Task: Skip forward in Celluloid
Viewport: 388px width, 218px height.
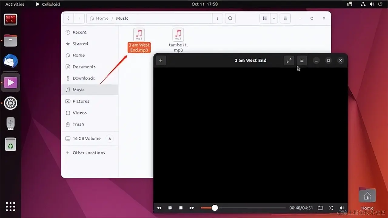Action: (x=192, y=208)
